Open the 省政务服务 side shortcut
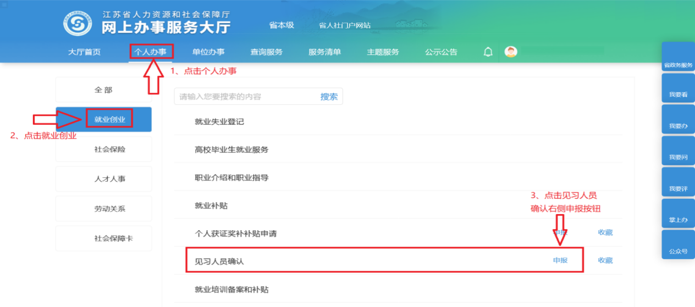 pos(678,57)
